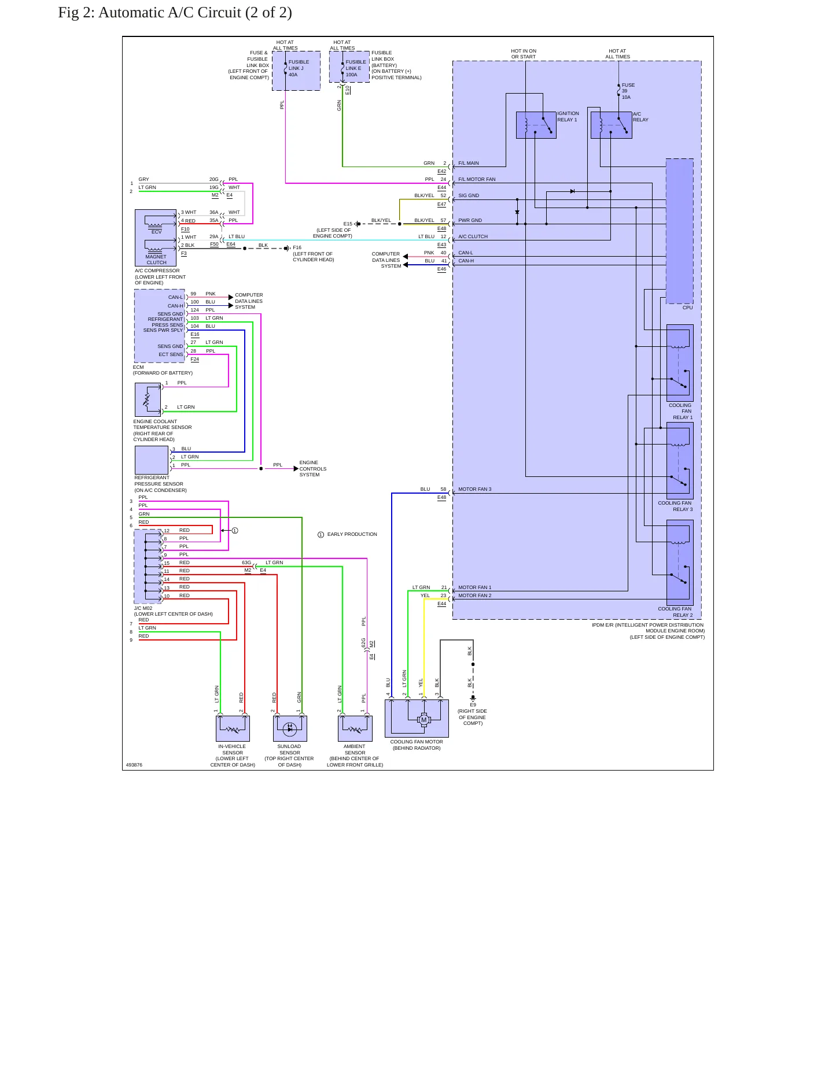Select the ECT SENS pin label
The image size is (836, 1081).
point(171,355)
